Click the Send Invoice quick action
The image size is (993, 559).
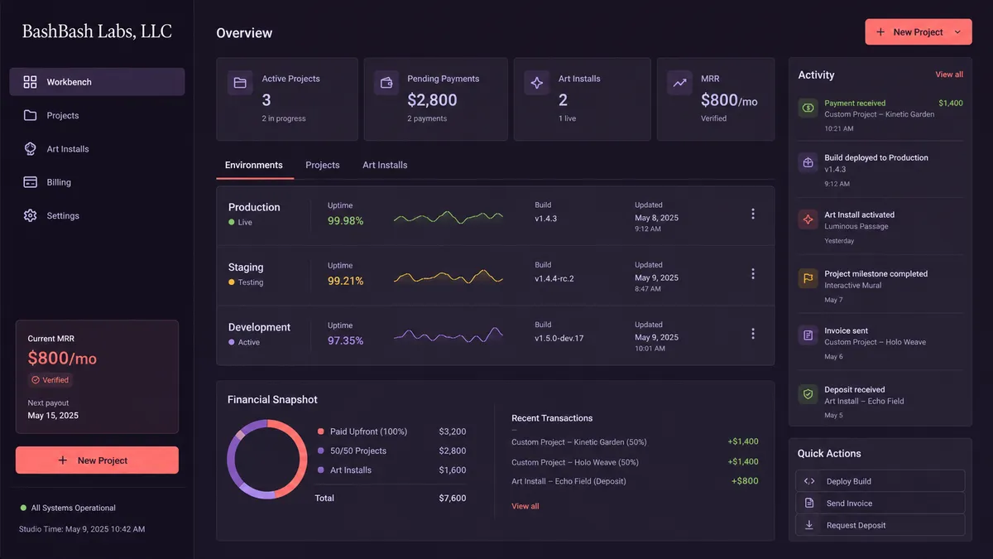click(880, 503)
